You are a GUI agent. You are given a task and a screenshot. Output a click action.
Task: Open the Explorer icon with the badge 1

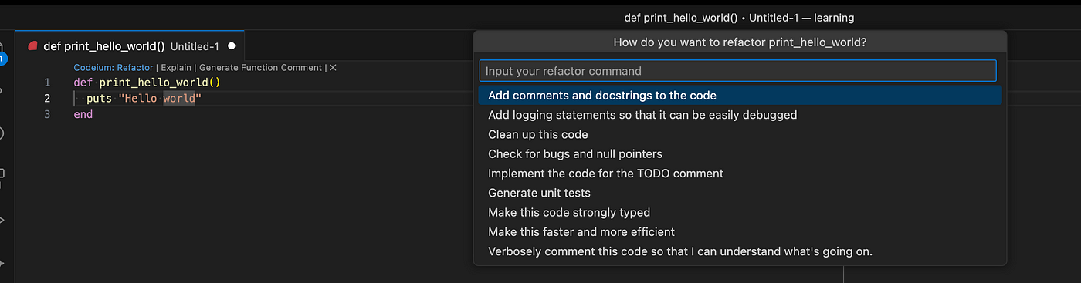click(x=2, y=52)
